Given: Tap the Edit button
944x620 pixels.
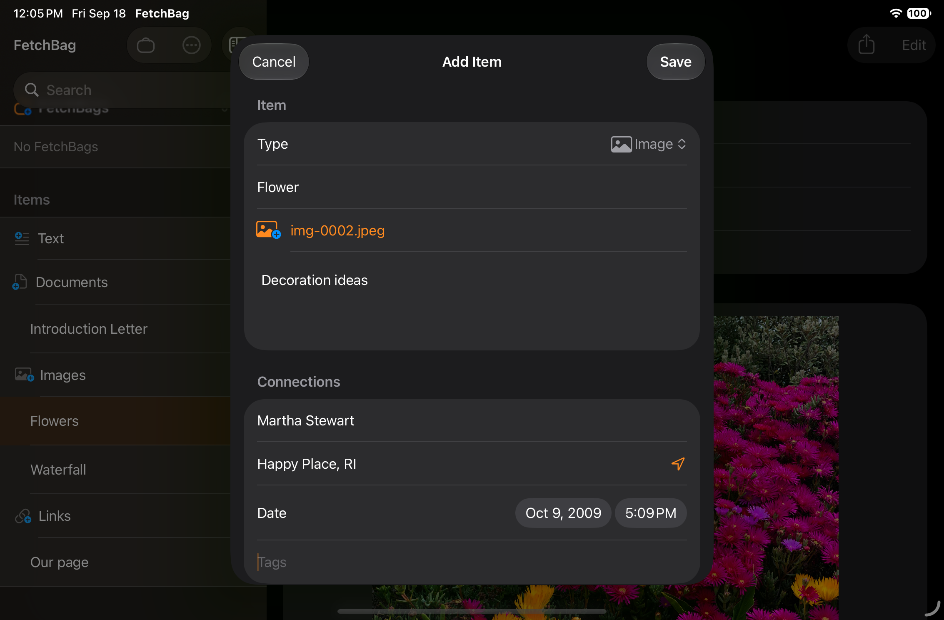Looking at the screenshot, I should [x=914, y=45].
